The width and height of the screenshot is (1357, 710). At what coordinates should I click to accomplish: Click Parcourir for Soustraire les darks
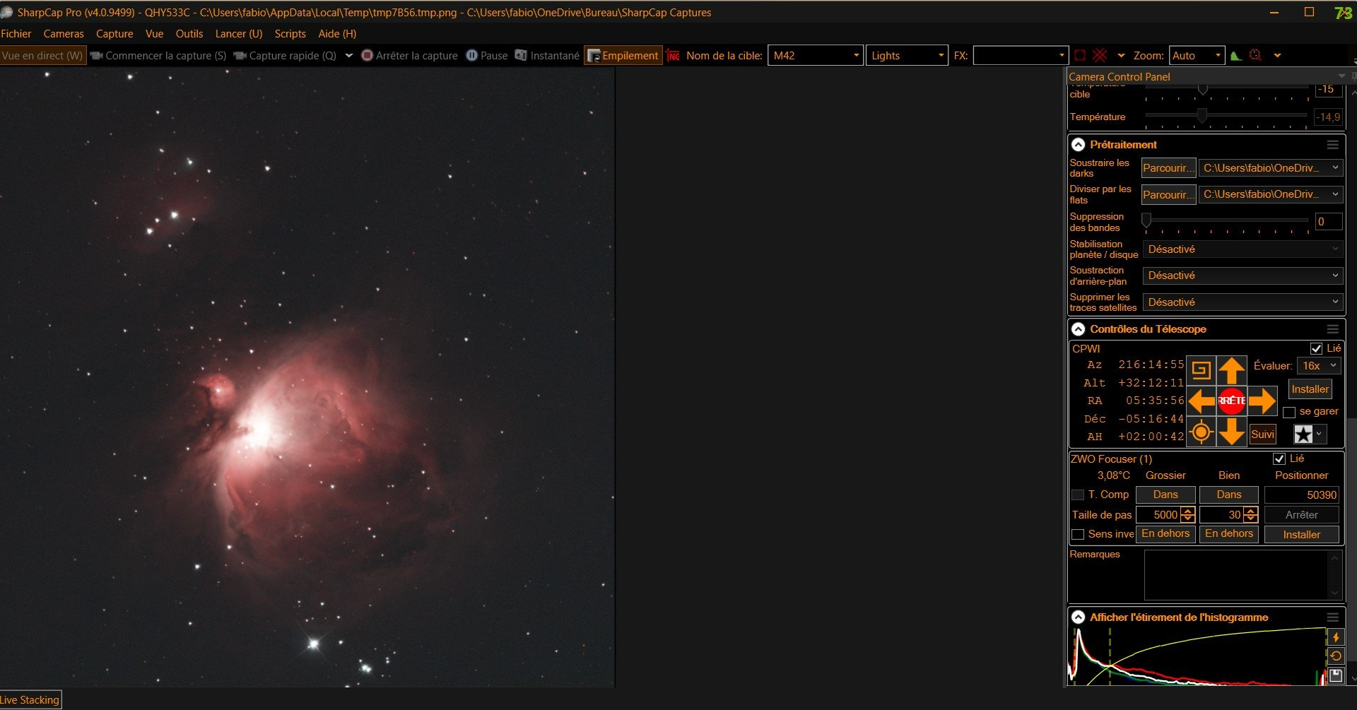(x=1168, y=168)
